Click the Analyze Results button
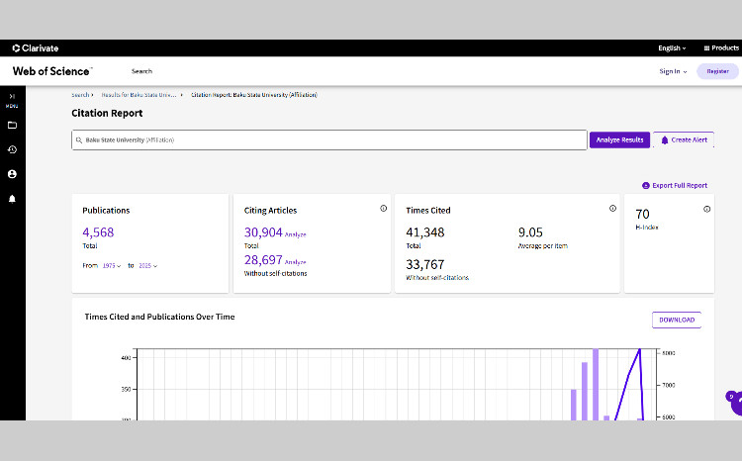The height and width of the screenshot is (461, 742). (619, 139)
